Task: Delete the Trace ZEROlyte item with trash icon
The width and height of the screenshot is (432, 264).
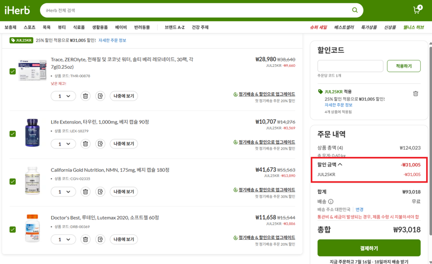Action: pos(85,96)
